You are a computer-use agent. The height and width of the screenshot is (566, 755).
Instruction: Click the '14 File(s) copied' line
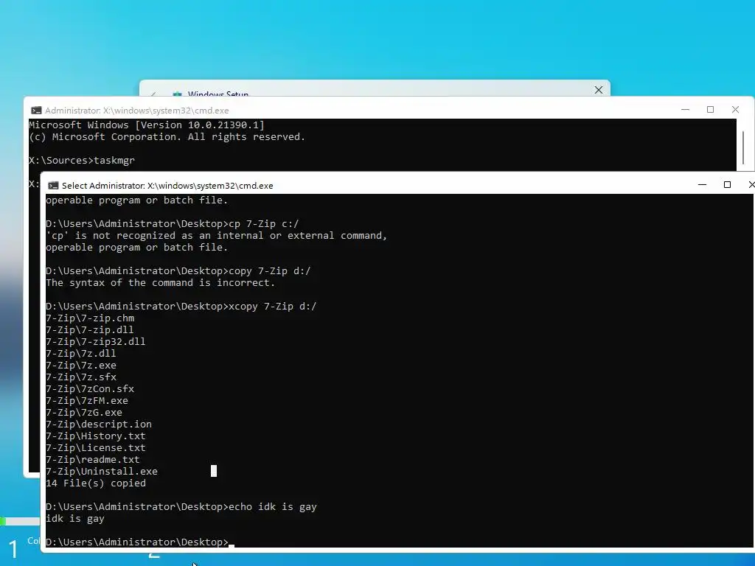96,483
